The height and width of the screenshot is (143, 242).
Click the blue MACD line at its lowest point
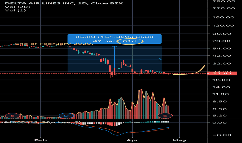117,135
